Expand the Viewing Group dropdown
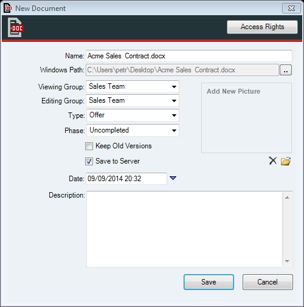304x307 pixels. 133,86
